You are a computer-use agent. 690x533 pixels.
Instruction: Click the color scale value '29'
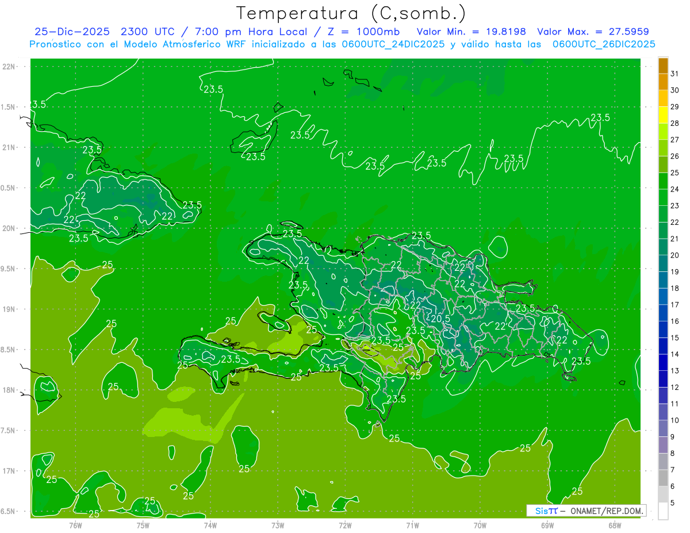coord(674,106)
